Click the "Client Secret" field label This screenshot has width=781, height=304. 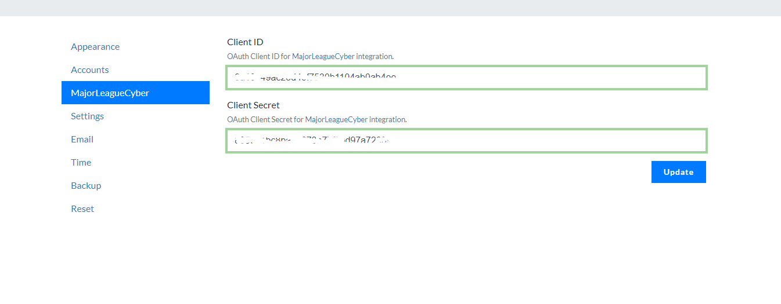click(253, 105)
